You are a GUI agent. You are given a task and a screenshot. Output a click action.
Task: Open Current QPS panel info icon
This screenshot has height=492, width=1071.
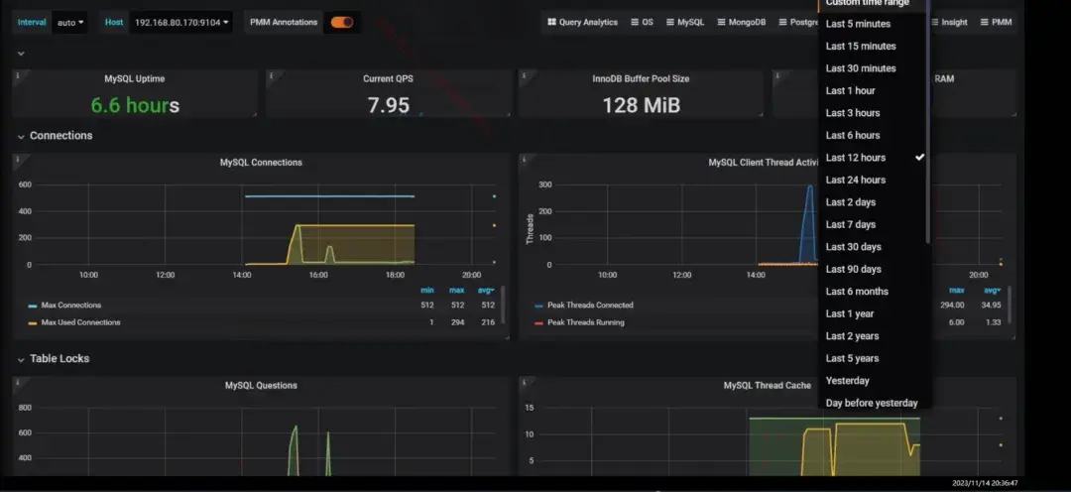point(271,75)
